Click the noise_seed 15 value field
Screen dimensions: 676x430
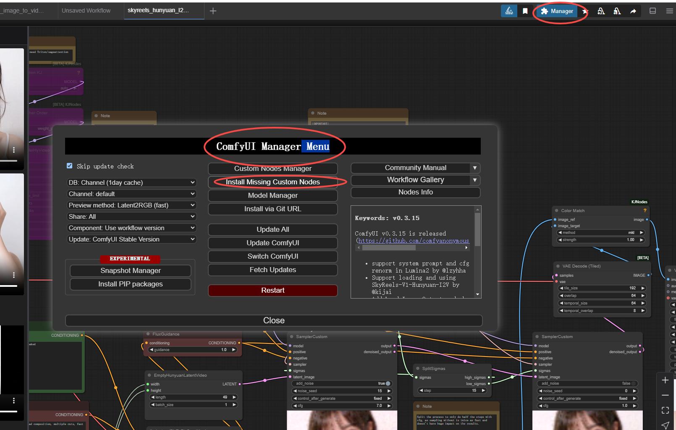342,391
